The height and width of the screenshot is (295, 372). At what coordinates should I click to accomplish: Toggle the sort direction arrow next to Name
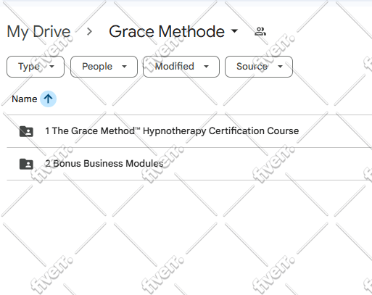tap(48, 99)
